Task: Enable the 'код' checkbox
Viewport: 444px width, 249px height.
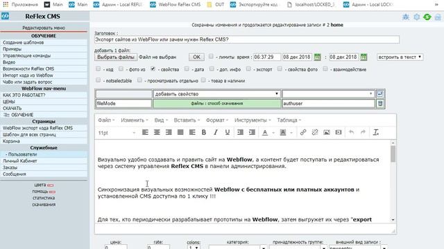Action: [x=98, y=68]
